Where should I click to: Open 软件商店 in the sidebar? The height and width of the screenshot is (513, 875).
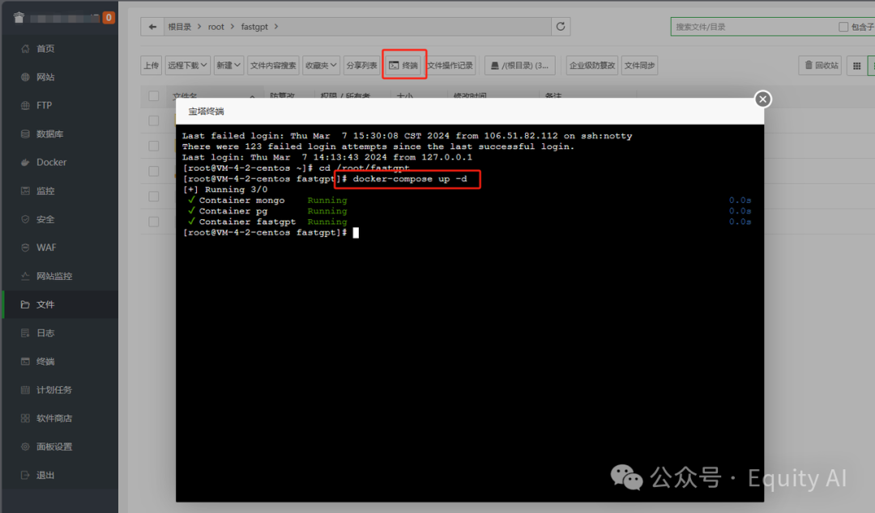(53, 418)
